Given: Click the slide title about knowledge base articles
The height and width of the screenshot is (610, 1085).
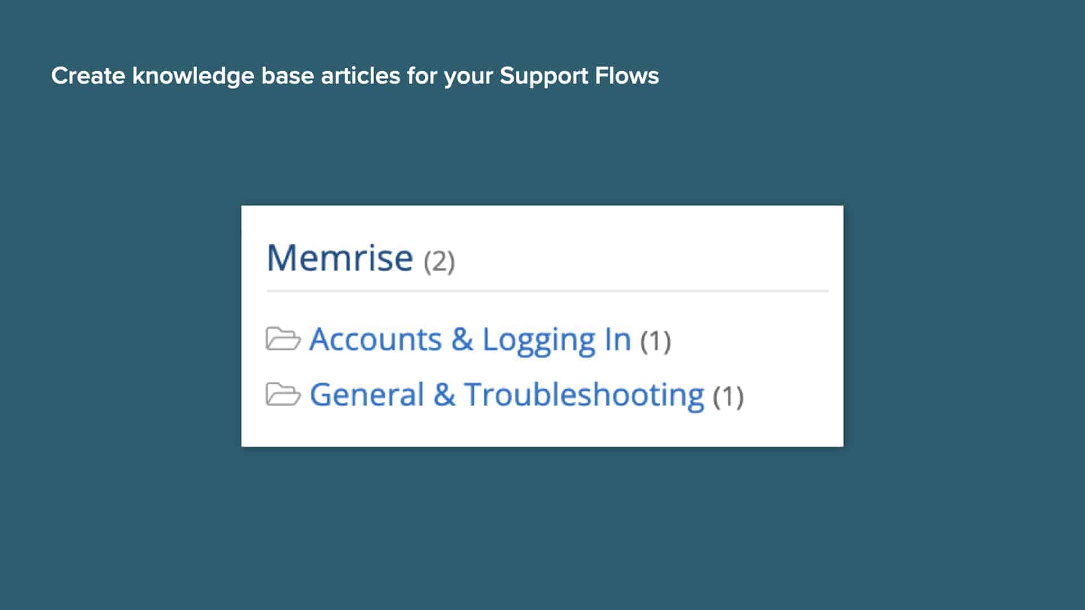Looking at the screenshot, I should (355, 75).
